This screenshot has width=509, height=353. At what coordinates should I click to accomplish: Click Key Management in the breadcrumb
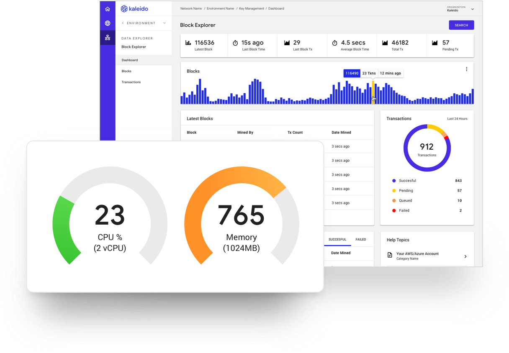252,8
